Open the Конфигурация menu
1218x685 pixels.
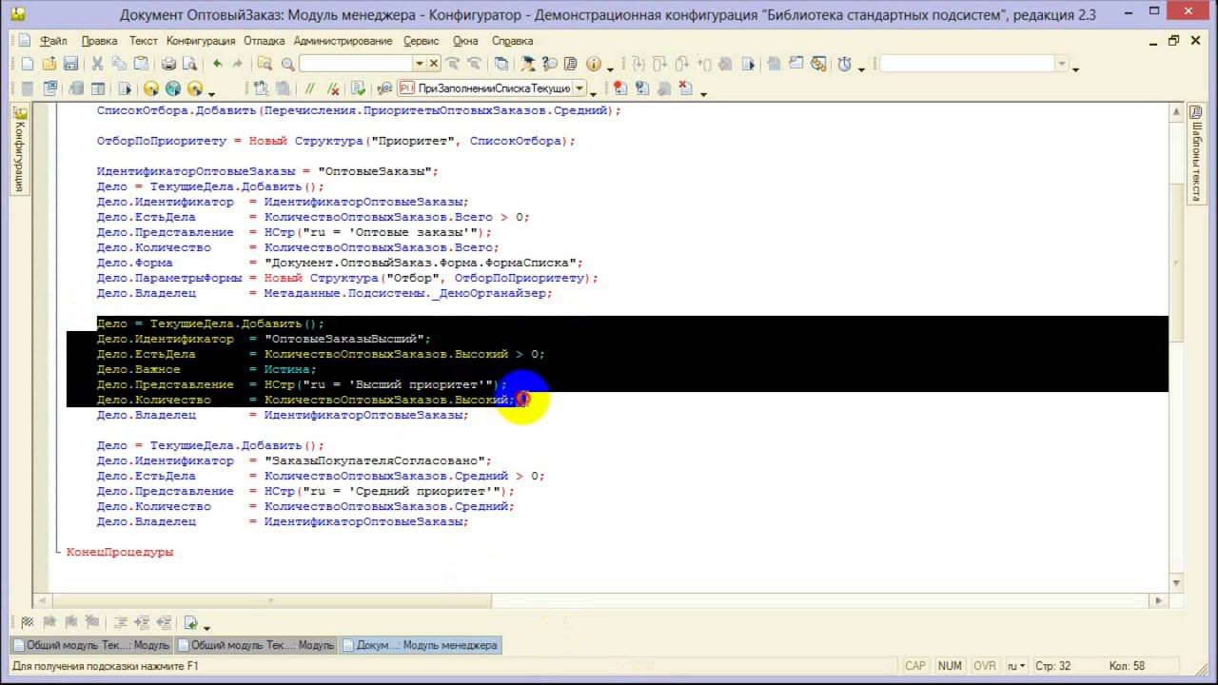(x=200, y=41)
